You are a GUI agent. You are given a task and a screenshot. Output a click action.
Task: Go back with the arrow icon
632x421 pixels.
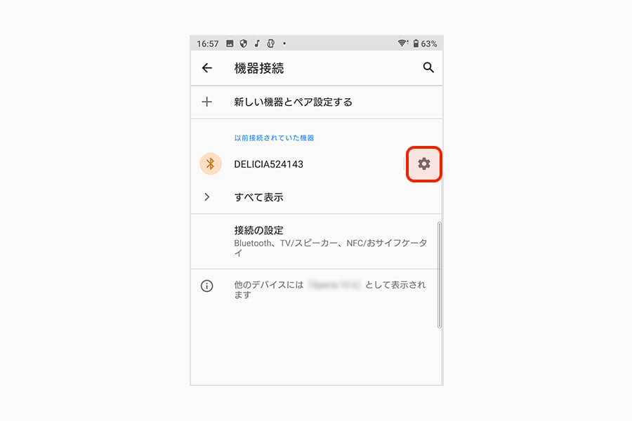[206, 67]
